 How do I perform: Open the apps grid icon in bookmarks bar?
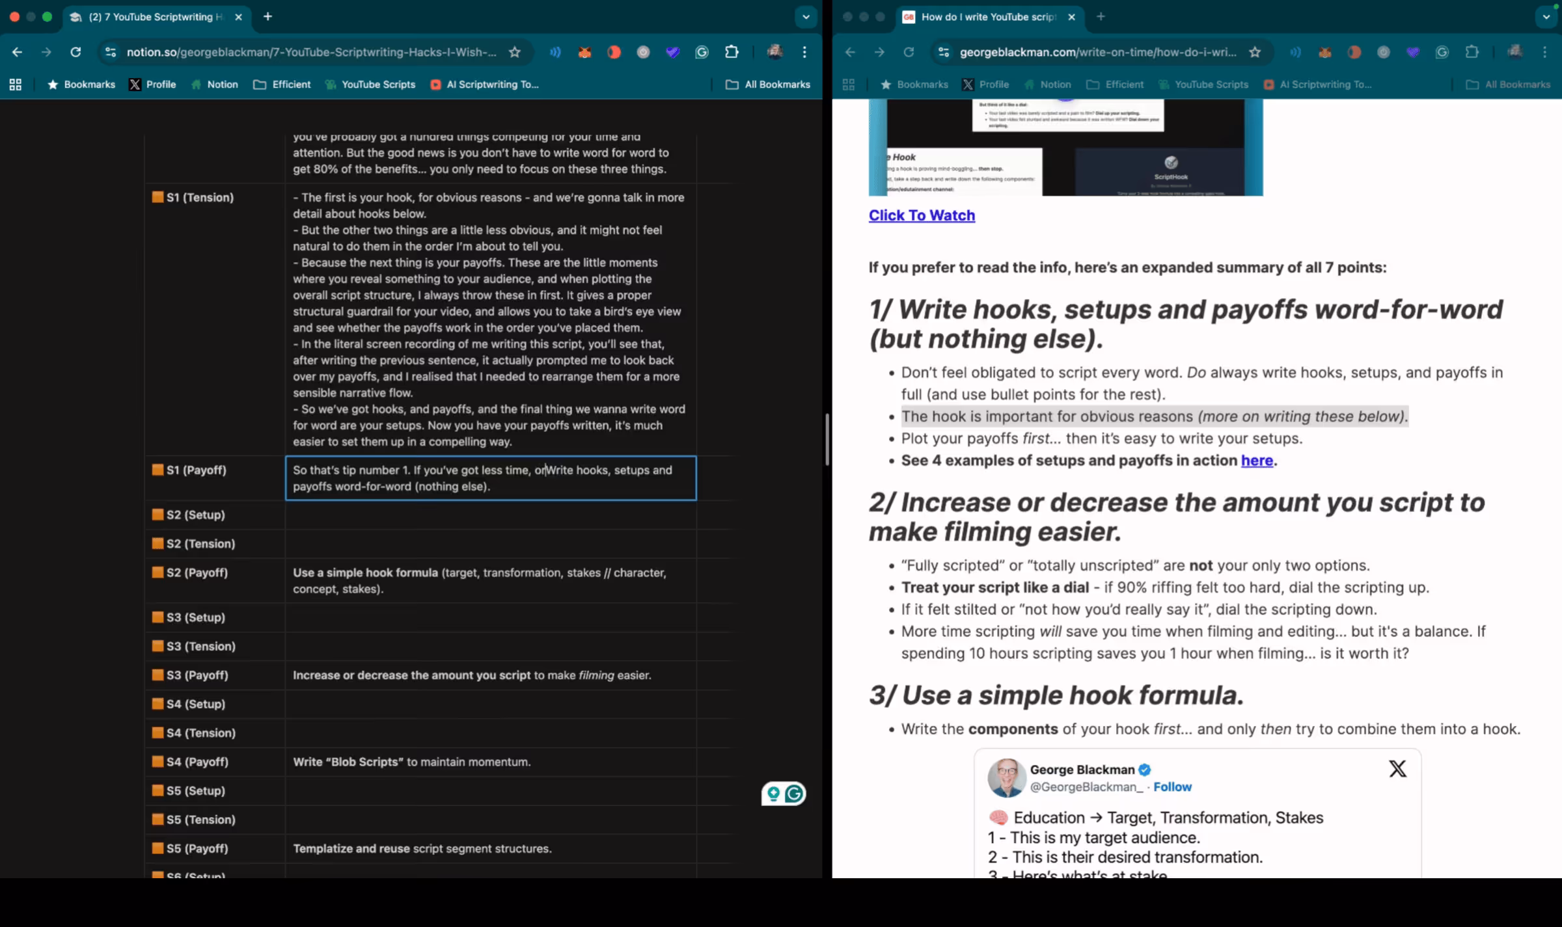click(16, 85)
